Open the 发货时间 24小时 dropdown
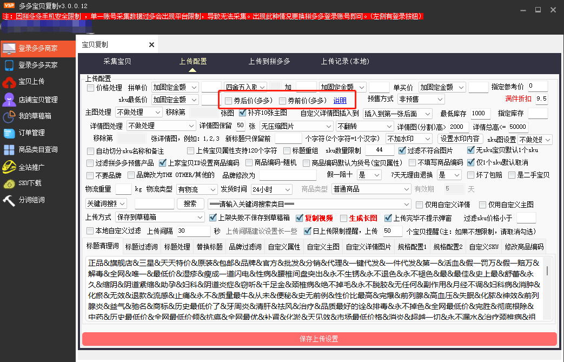564x362 pixels. 271,189
